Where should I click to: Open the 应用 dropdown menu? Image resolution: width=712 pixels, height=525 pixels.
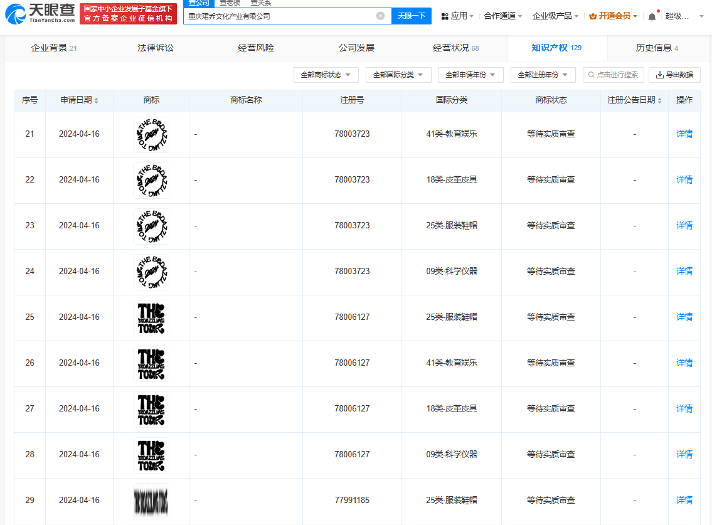[x=458, y=16]
